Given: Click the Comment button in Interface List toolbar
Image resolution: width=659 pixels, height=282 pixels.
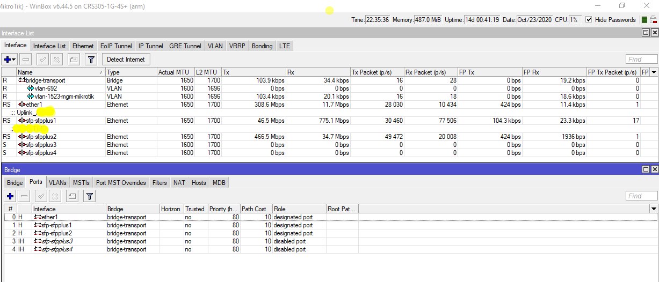Looking at the screenshot, I should 74,60.
